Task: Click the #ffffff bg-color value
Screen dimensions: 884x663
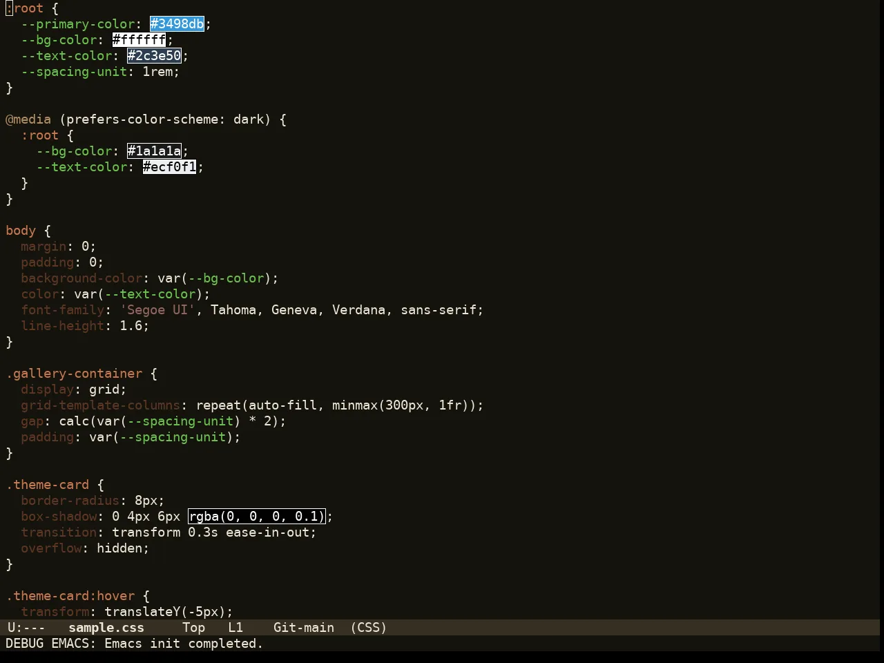Action: pyautogui.click(x=139, y=40)
